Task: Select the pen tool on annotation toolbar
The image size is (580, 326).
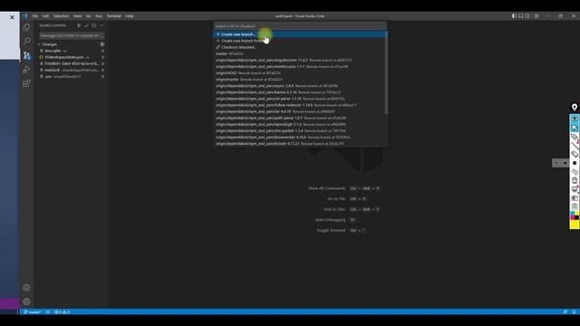Action: (x=574, y=137)
